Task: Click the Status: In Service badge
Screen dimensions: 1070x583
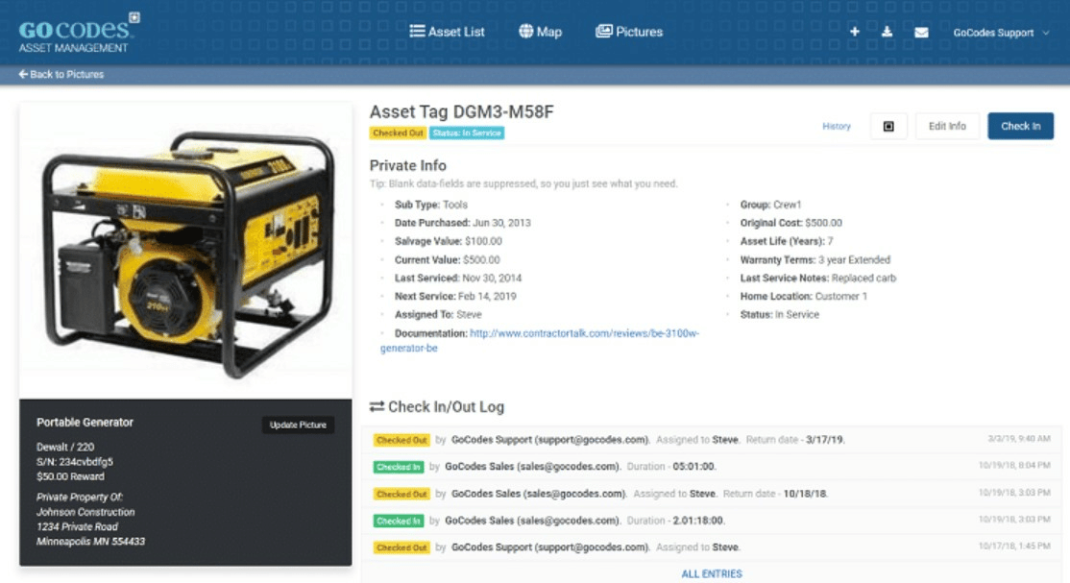Action: (467, 134)
